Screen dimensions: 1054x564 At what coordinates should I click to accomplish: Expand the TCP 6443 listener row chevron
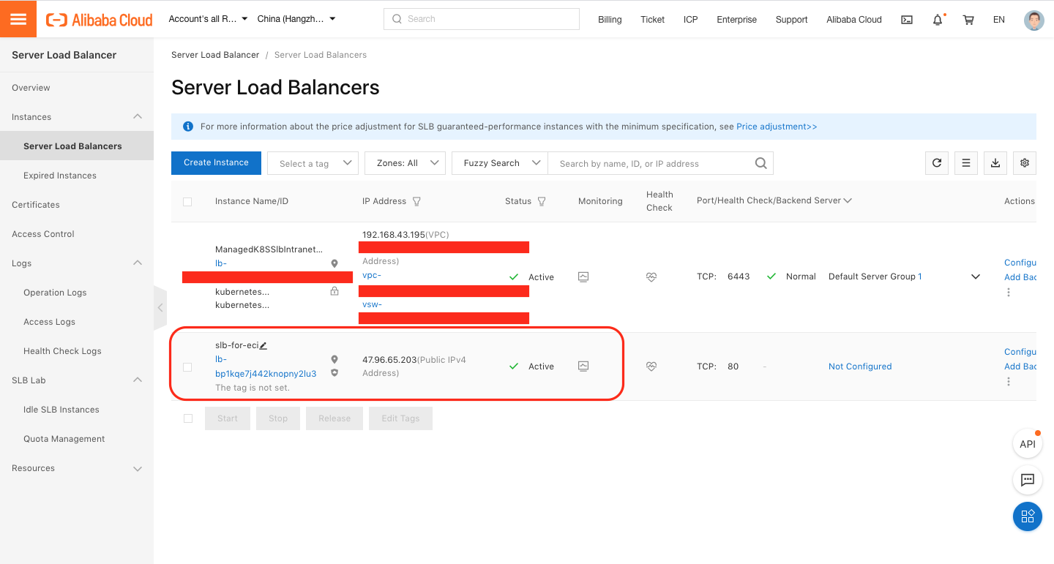tap(975, 277)
